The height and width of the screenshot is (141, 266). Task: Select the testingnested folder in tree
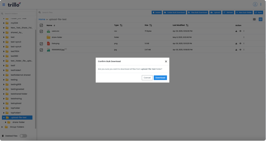(17, 89)
